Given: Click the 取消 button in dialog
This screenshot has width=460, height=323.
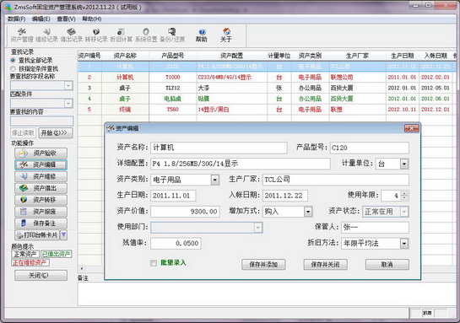Looking at the screenshot, I should coord(387,264).
